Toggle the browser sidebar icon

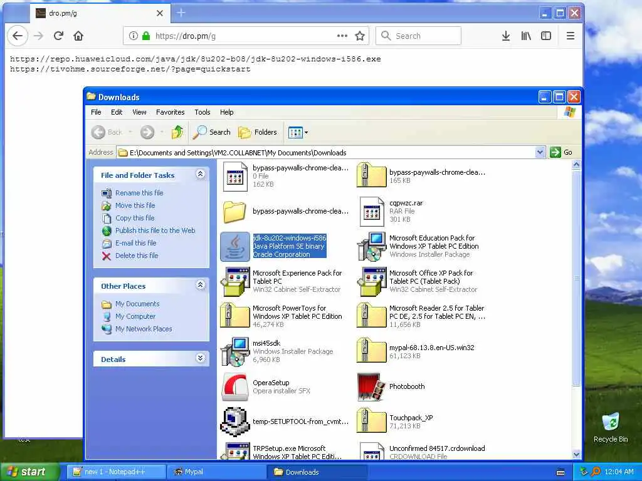pyautogui.click(x=546, y=36)
